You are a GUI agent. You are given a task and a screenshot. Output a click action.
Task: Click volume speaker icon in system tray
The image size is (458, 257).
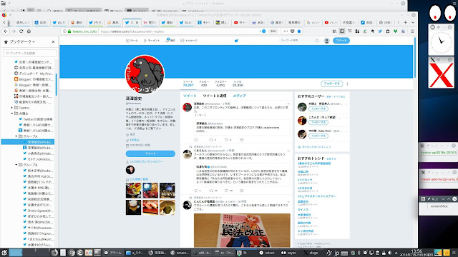[389, 253]
